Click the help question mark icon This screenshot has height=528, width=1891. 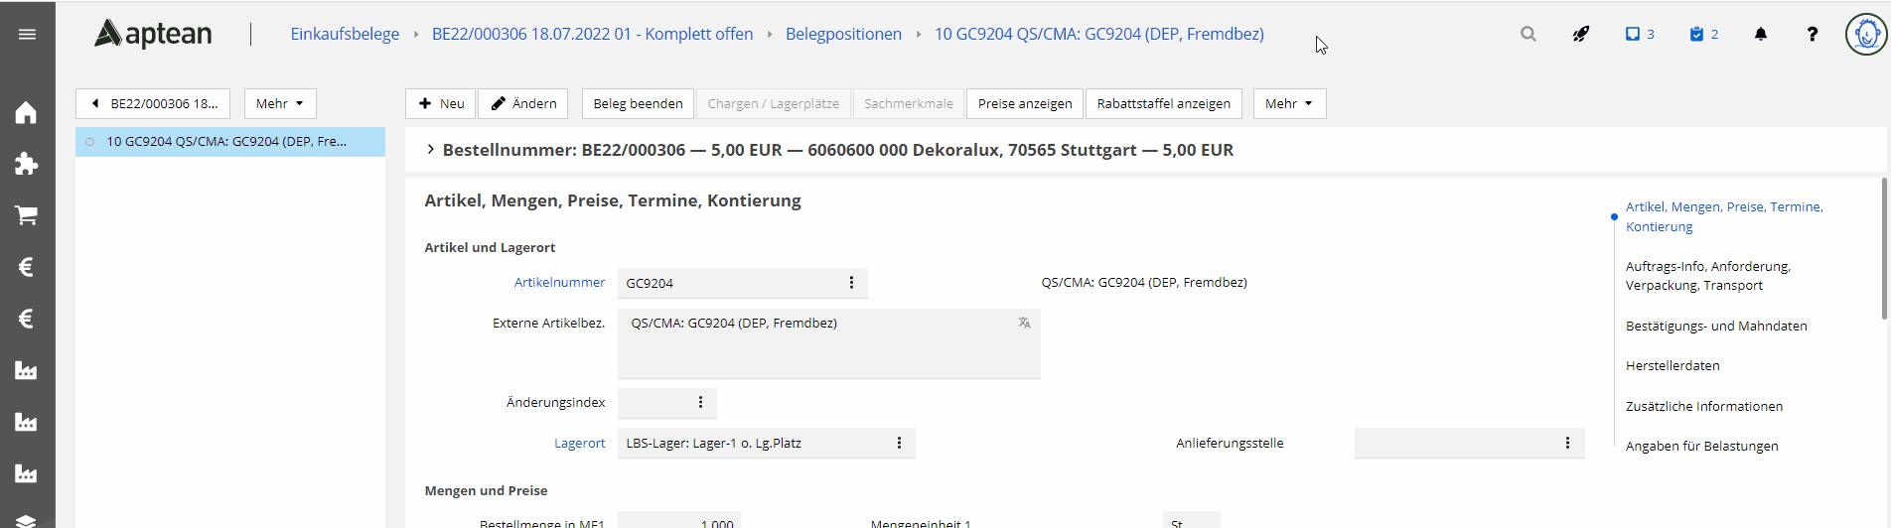tap(1812, 35)
